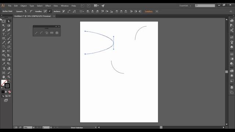
Task: Open the Window menu
Action: click(x=65, y=6)
